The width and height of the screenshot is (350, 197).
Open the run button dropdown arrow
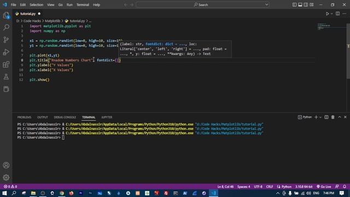(x=332, y=14)
